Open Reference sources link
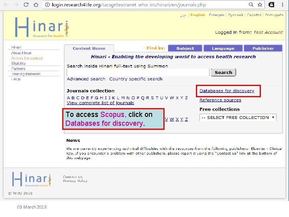 click(x=220, y=100)
